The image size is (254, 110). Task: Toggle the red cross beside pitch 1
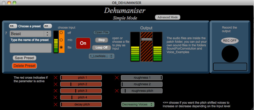click(x=56, y=78)
